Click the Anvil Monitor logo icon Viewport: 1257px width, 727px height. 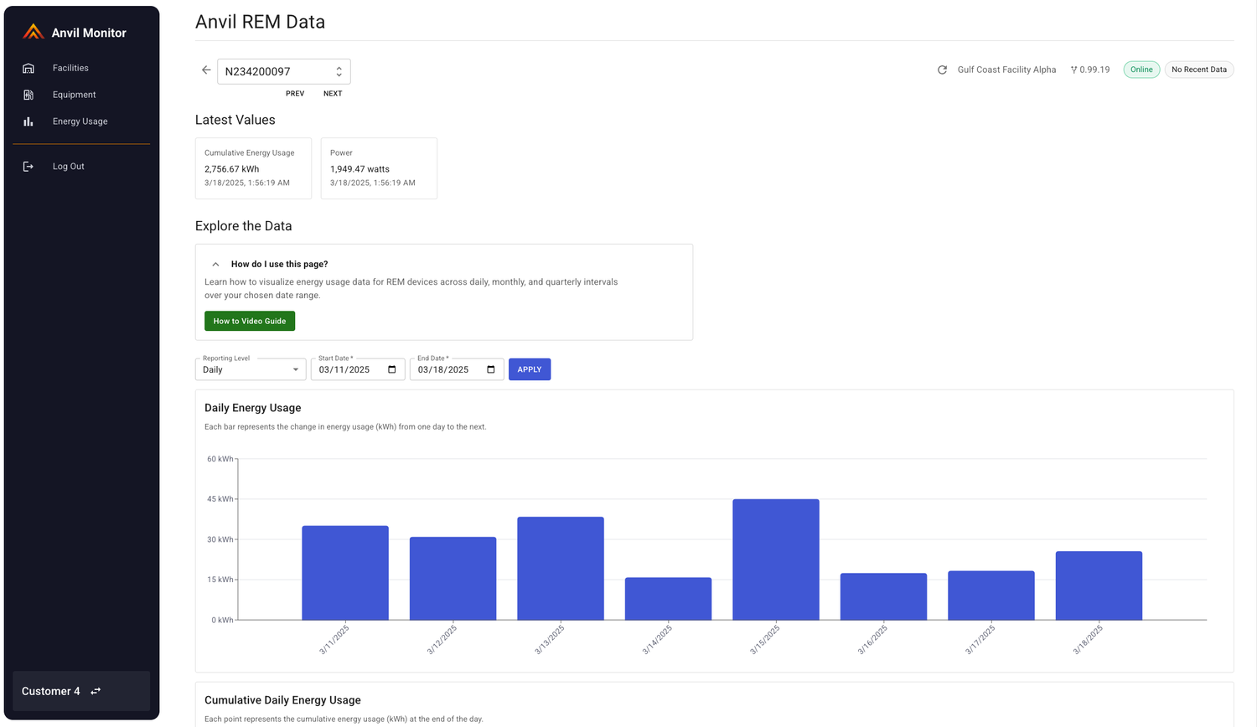click(x=33, y=32)
